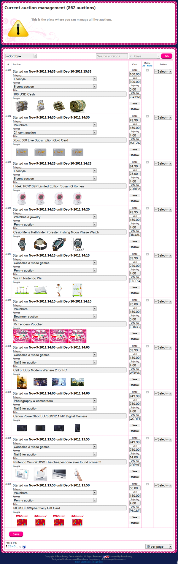Click the pink Go search button

tap(167, 56)
